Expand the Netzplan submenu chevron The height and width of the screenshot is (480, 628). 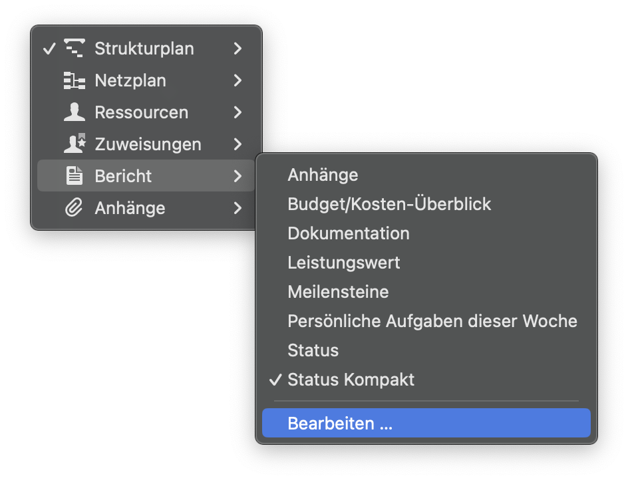point(237,80)
